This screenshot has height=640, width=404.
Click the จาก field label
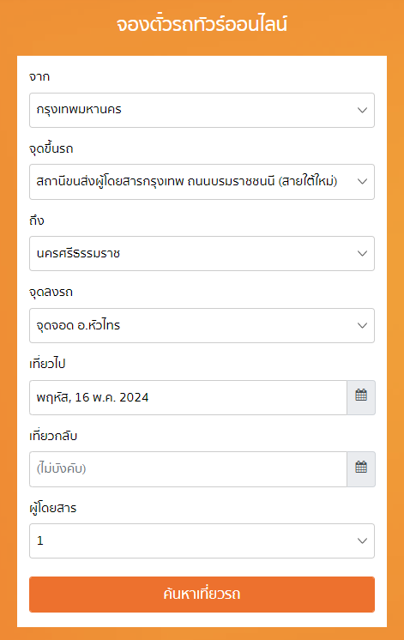[39, 76]
